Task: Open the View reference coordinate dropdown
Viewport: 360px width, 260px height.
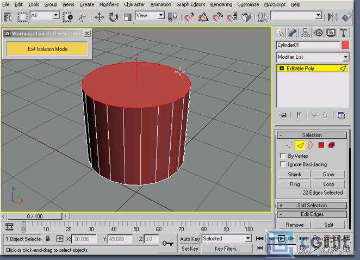Action: (x=161, y=16)
